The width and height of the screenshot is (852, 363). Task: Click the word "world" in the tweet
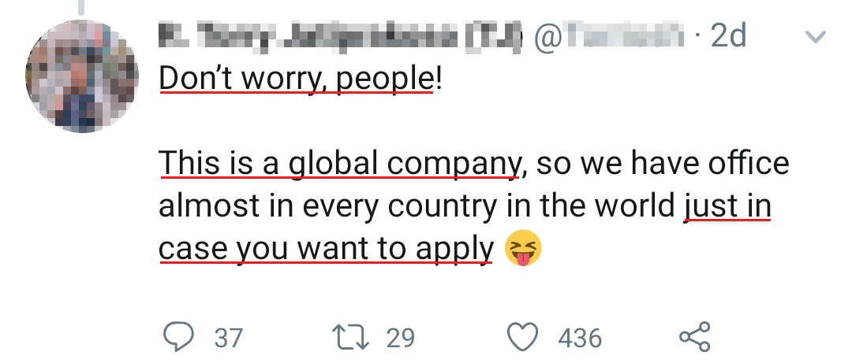pos(634,206)
